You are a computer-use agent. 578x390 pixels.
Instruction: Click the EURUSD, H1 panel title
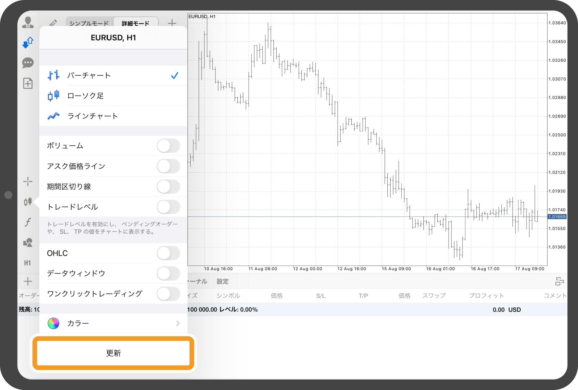tap(113, 38)
